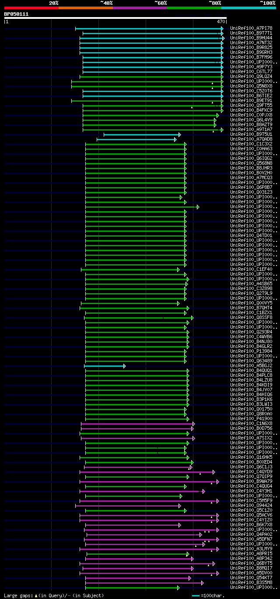Viewport: 280px width, 599px height.
Task: Click label UniRef100_B4QUQ1
Action: point(251,370)
